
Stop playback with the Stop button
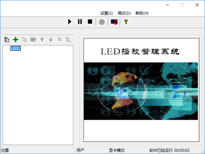[x=90, y=22]
